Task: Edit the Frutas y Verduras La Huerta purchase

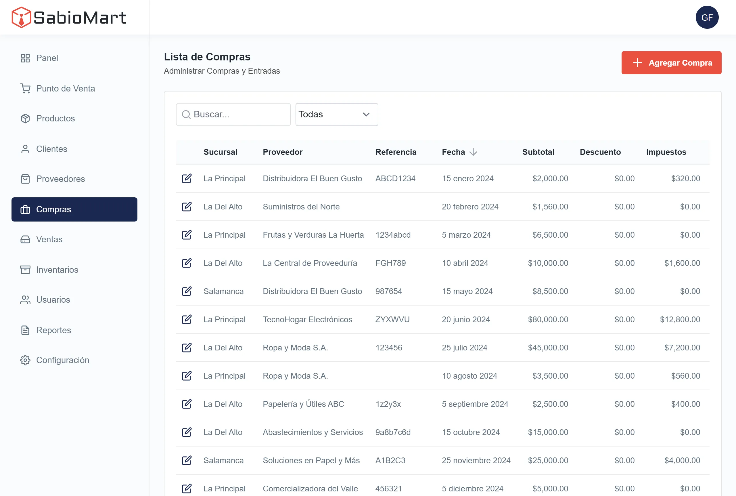Action: click(187, 235)
